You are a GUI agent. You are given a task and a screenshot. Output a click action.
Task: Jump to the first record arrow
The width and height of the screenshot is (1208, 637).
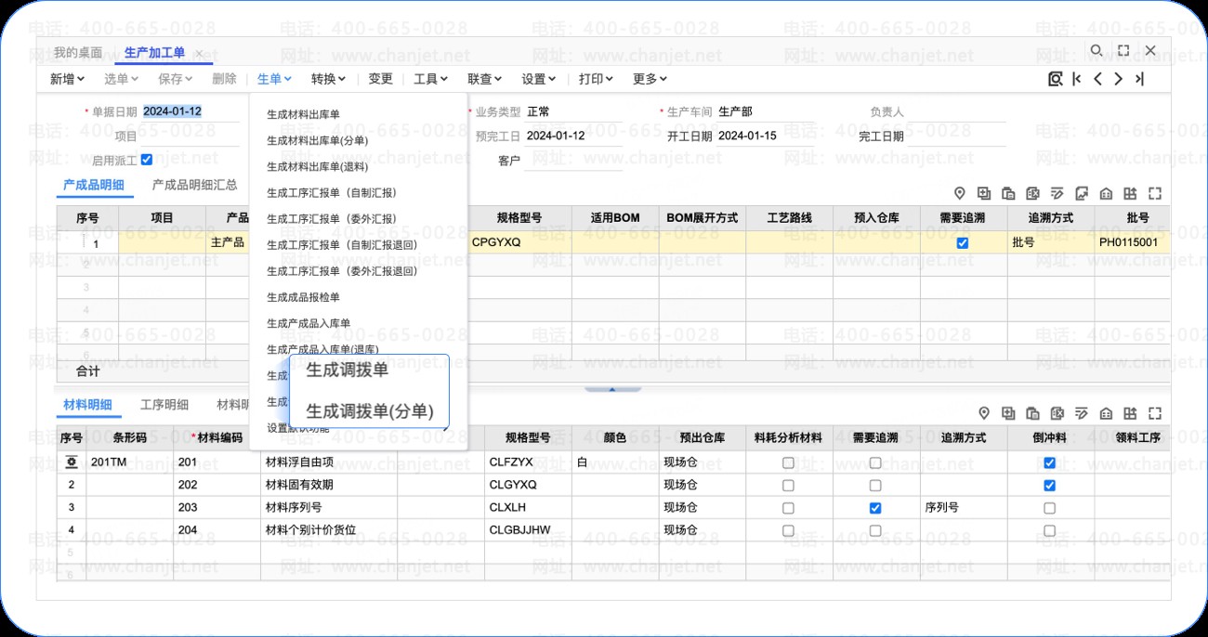pyautogui.click(x=1077, y=79)
